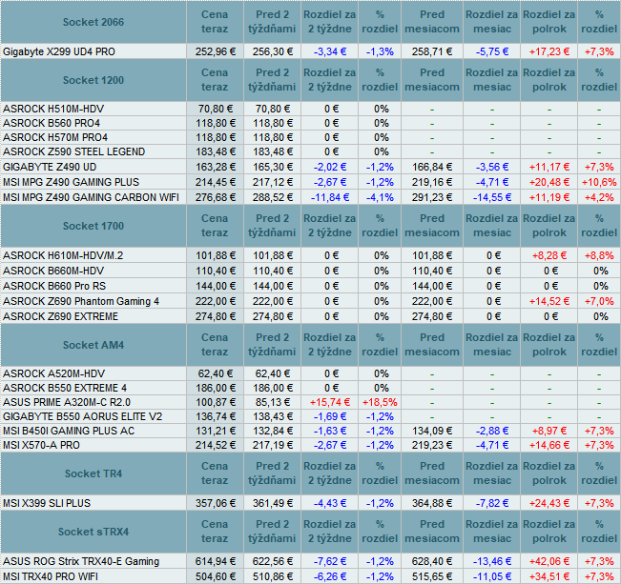This screenshot has width=621, height=584.
Task: Click the +14,52 € half-year difference
Action: click(x=549, y=301)
